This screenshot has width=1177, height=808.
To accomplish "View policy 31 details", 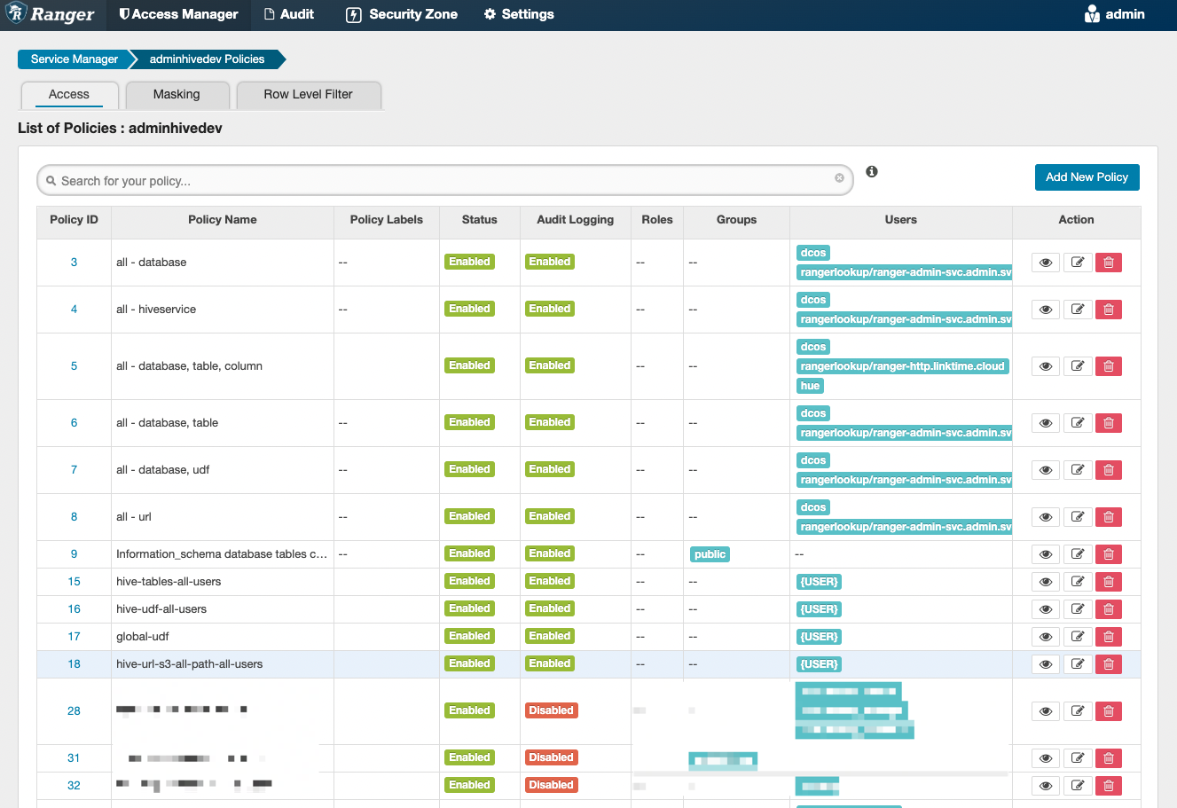I will click(x=1046, y=758).
